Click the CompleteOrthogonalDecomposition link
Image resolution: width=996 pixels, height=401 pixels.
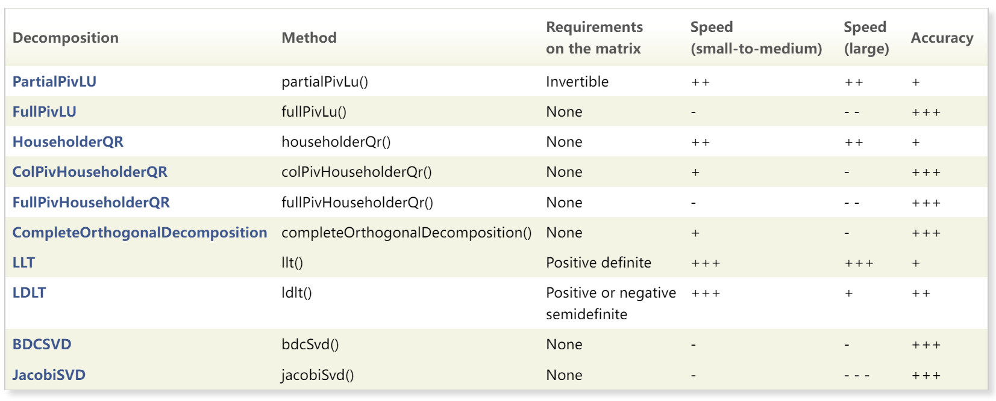139,233
